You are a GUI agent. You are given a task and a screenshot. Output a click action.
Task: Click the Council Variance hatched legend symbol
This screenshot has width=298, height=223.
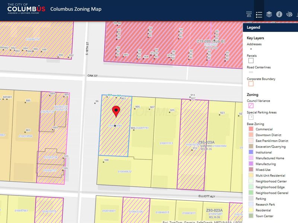[251, 106]
